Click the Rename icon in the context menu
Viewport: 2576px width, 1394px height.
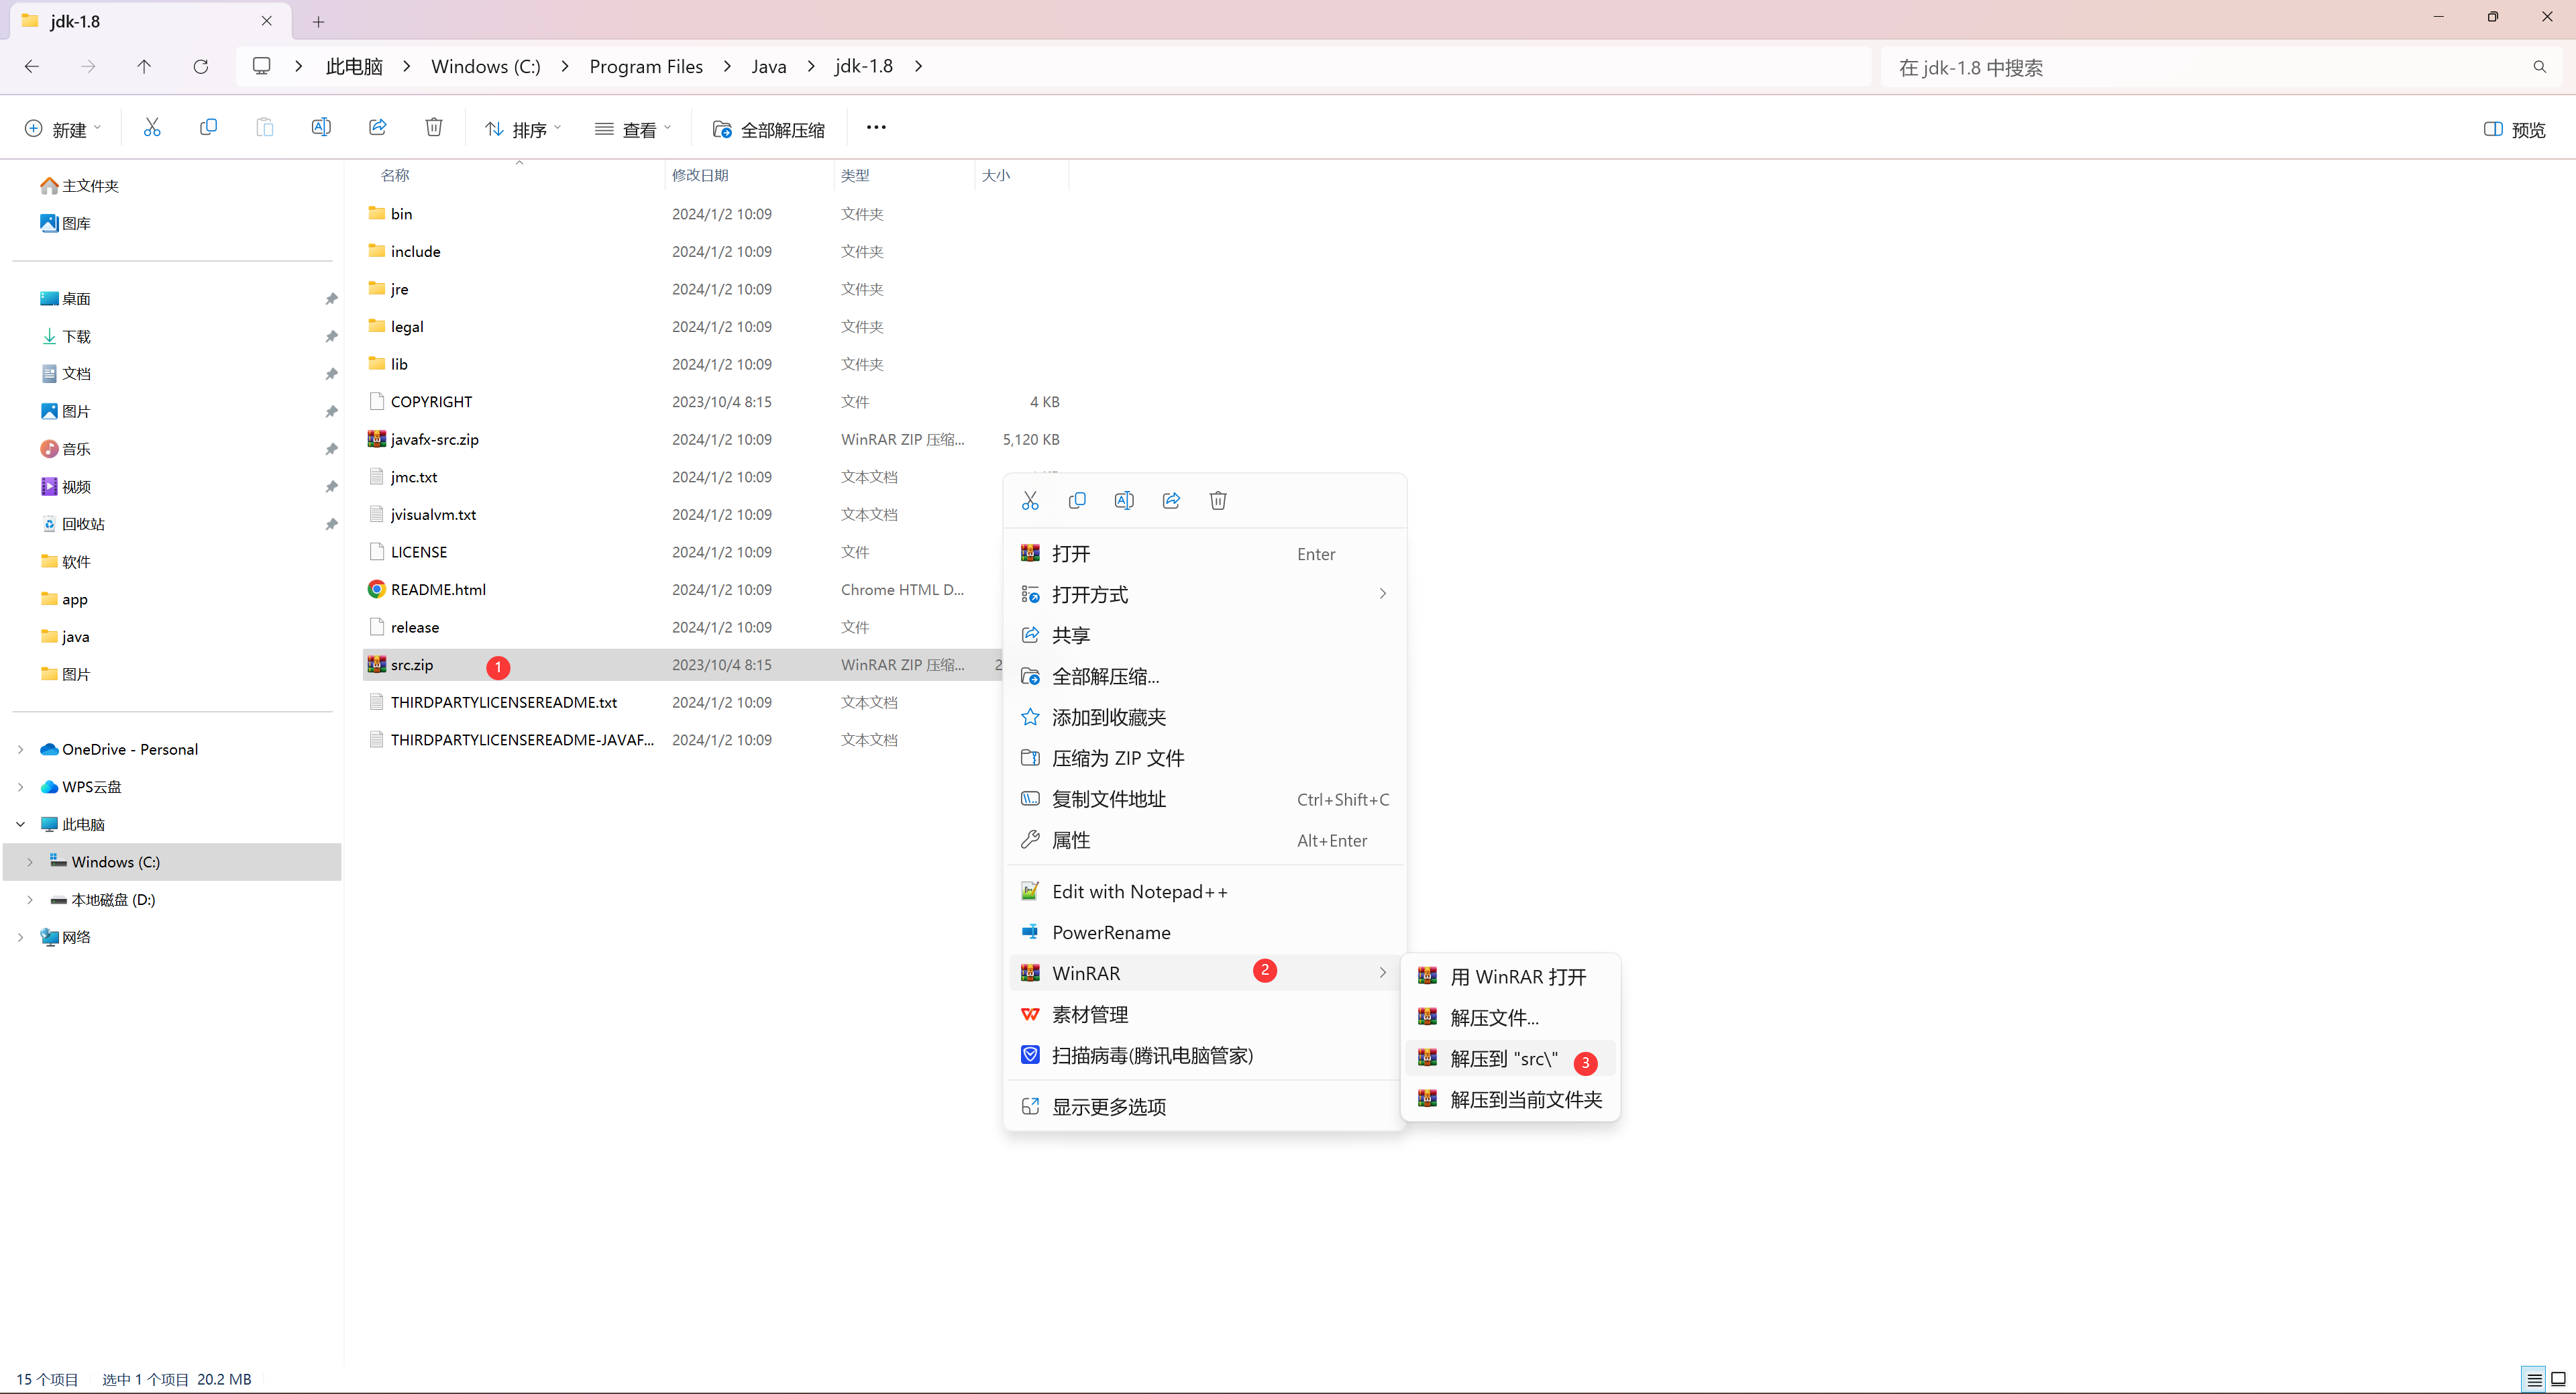coord(1124,500)
